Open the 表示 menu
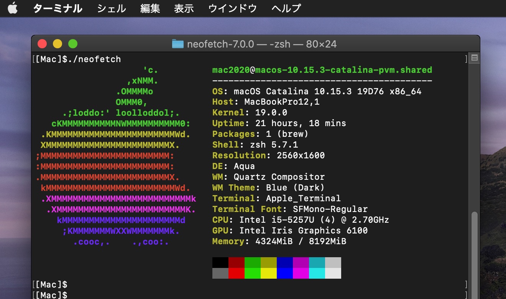Screen dimensions: 506x299 click(184, 8)
